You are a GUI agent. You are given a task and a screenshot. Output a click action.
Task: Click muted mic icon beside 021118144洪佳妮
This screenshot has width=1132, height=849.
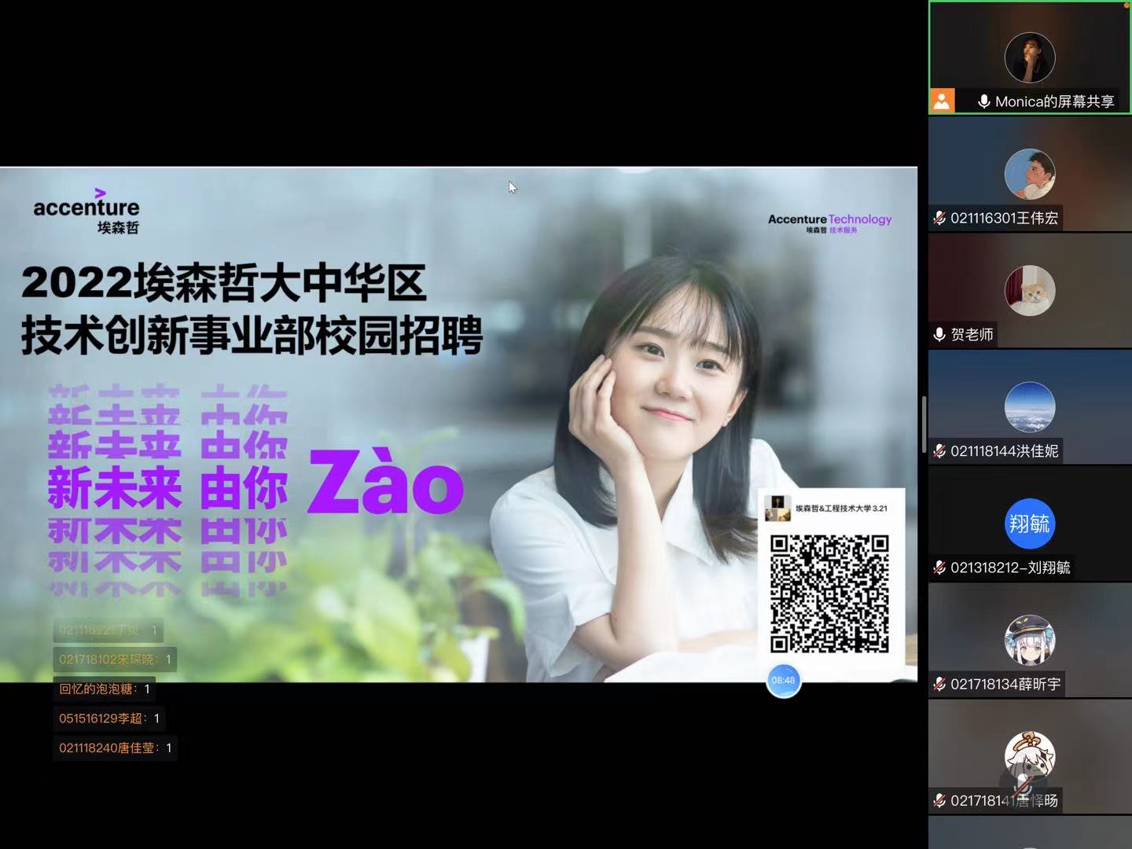coord(939,450)
